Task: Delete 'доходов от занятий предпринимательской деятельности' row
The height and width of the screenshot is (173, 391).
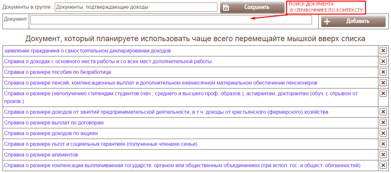Action: 383,112
